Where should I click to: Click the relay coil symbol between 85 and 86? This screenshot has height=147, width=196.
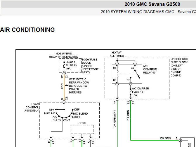(117, 74)
